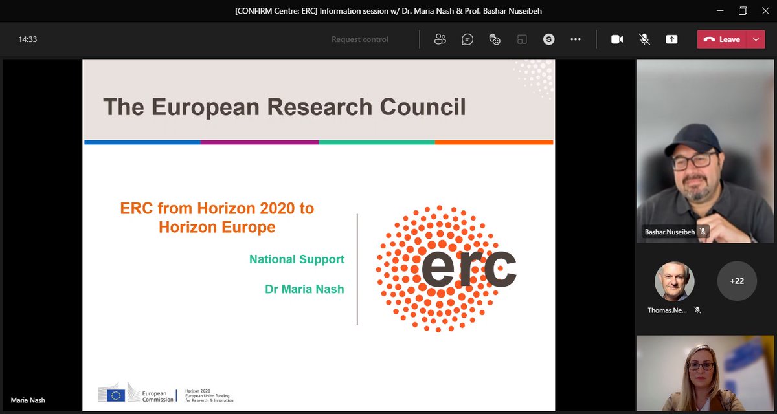Image resolution: width=777 pixels, height=414 pixels.
Task: Open the breakout rooms icon
Action: 522,39
